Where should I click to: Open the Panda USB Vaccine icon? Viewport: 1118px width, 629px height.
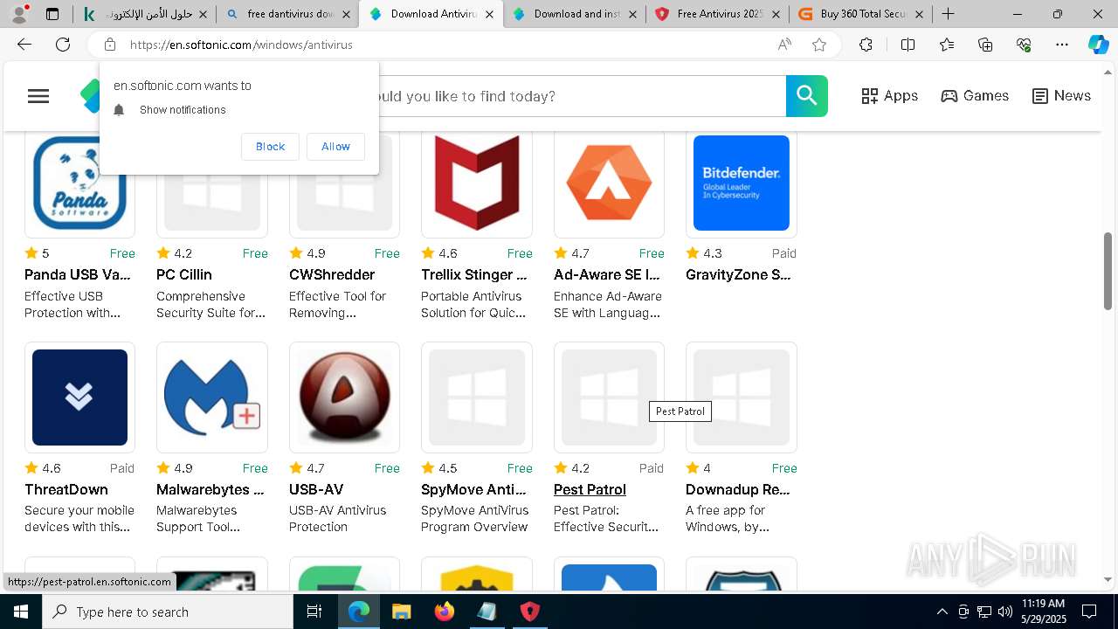[79, 183]
